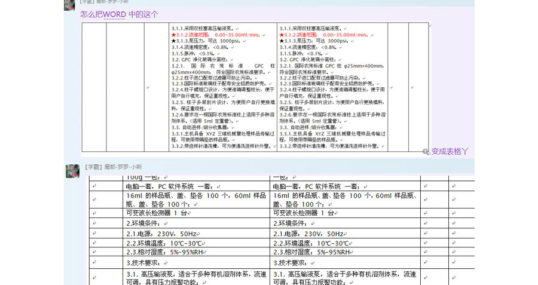
Task: Click right-column 3.3.2.带进样针清洗槽 line
Action: pos(331,146)
